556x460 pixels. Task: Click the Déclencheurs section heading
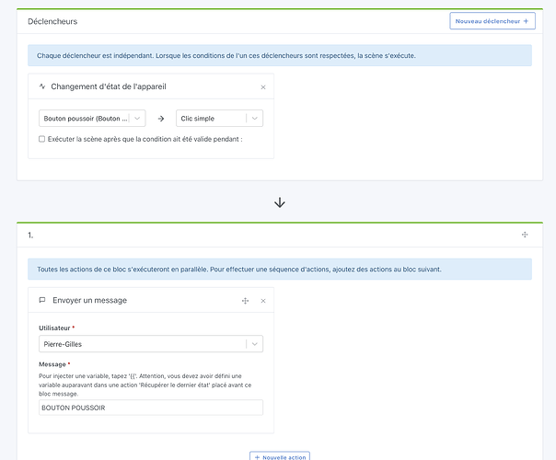pyautogui.click(x=52, y=20)
